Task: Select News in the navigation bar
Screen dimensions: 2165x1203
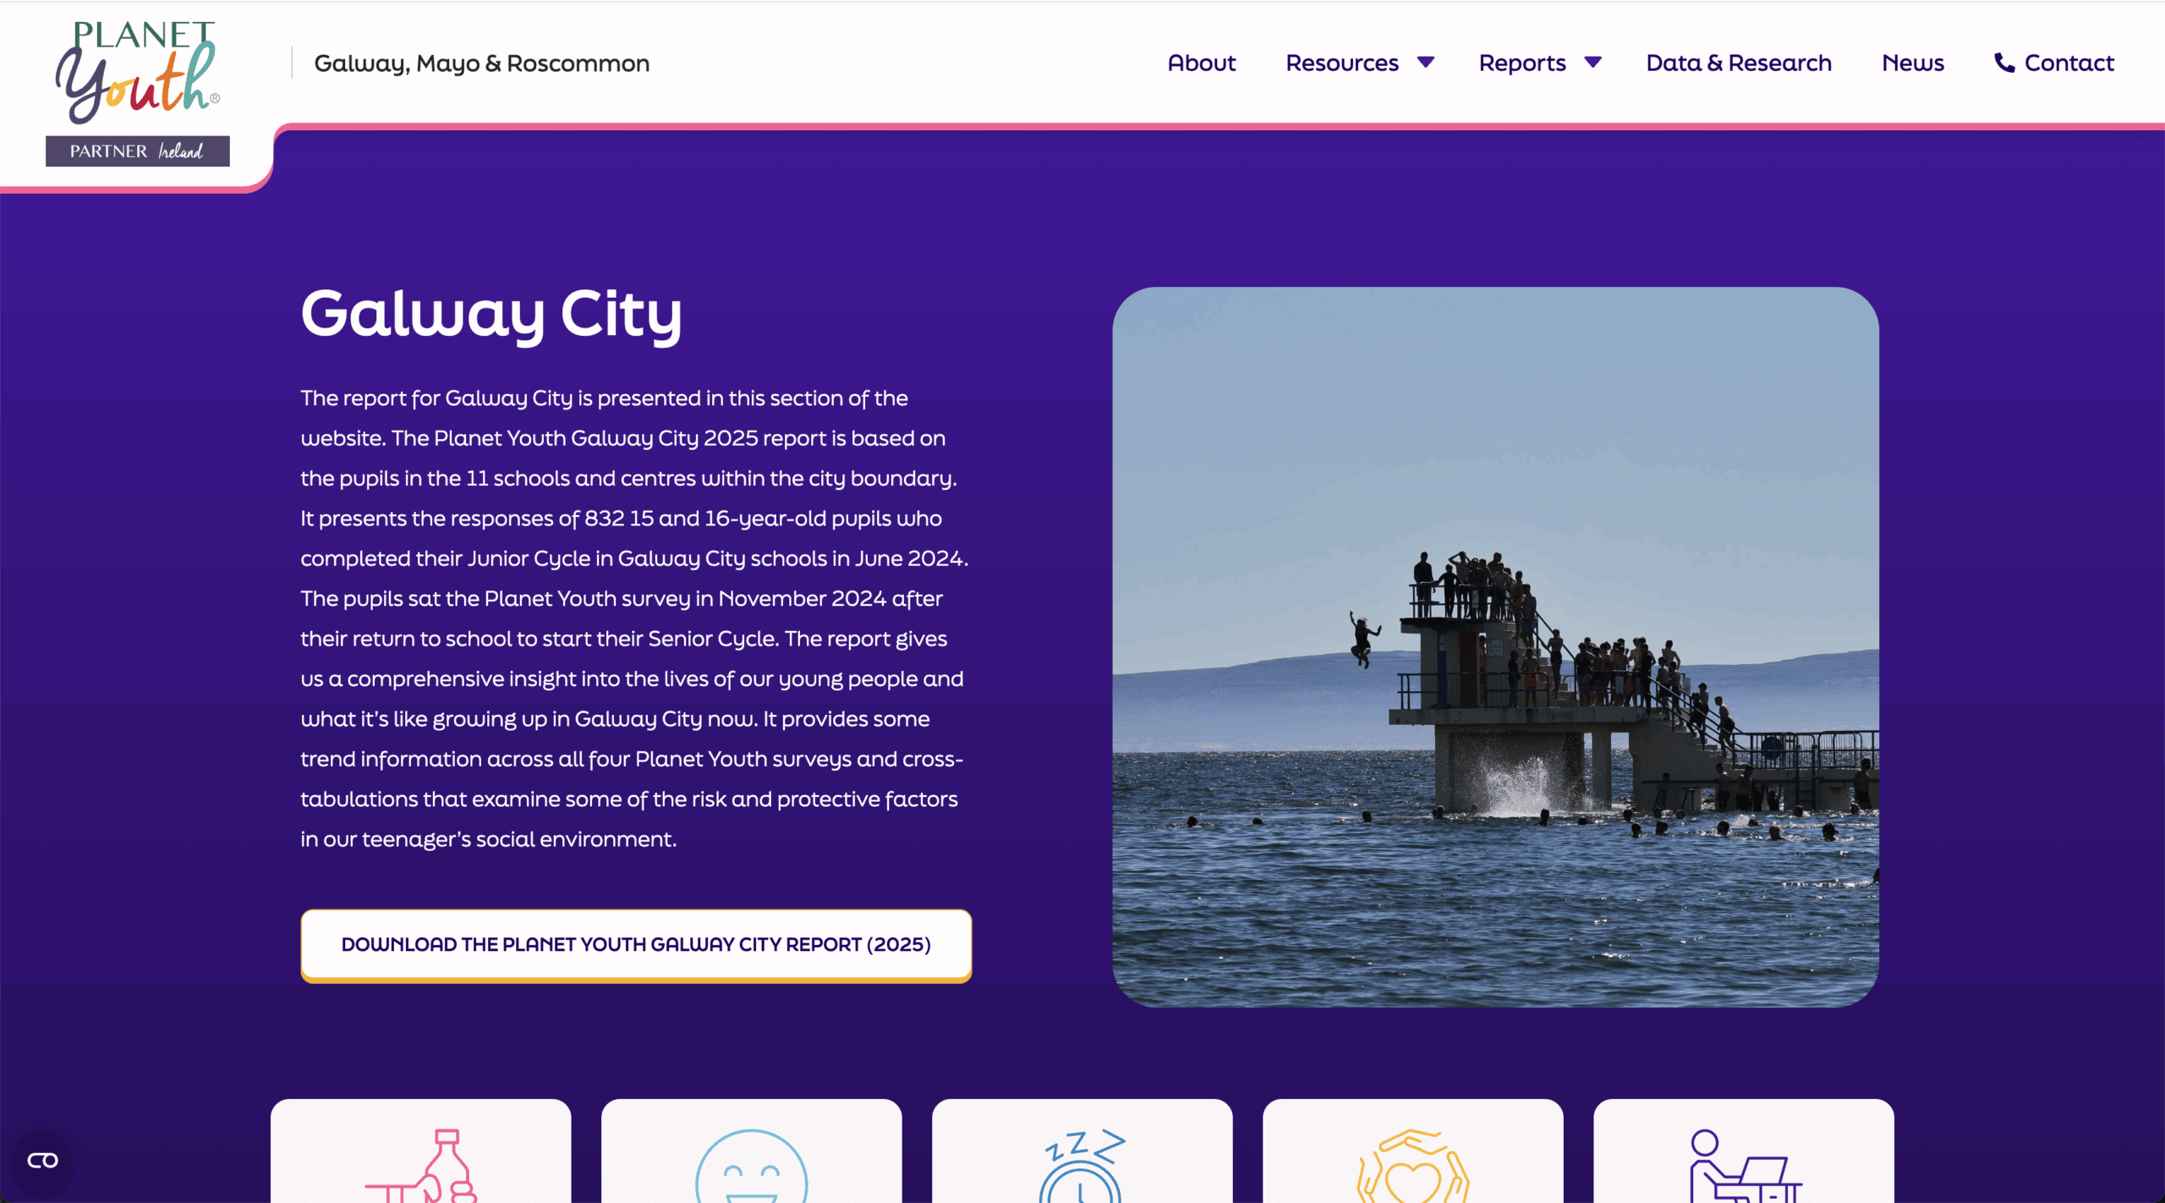Action: click(x=1912, y=63)
